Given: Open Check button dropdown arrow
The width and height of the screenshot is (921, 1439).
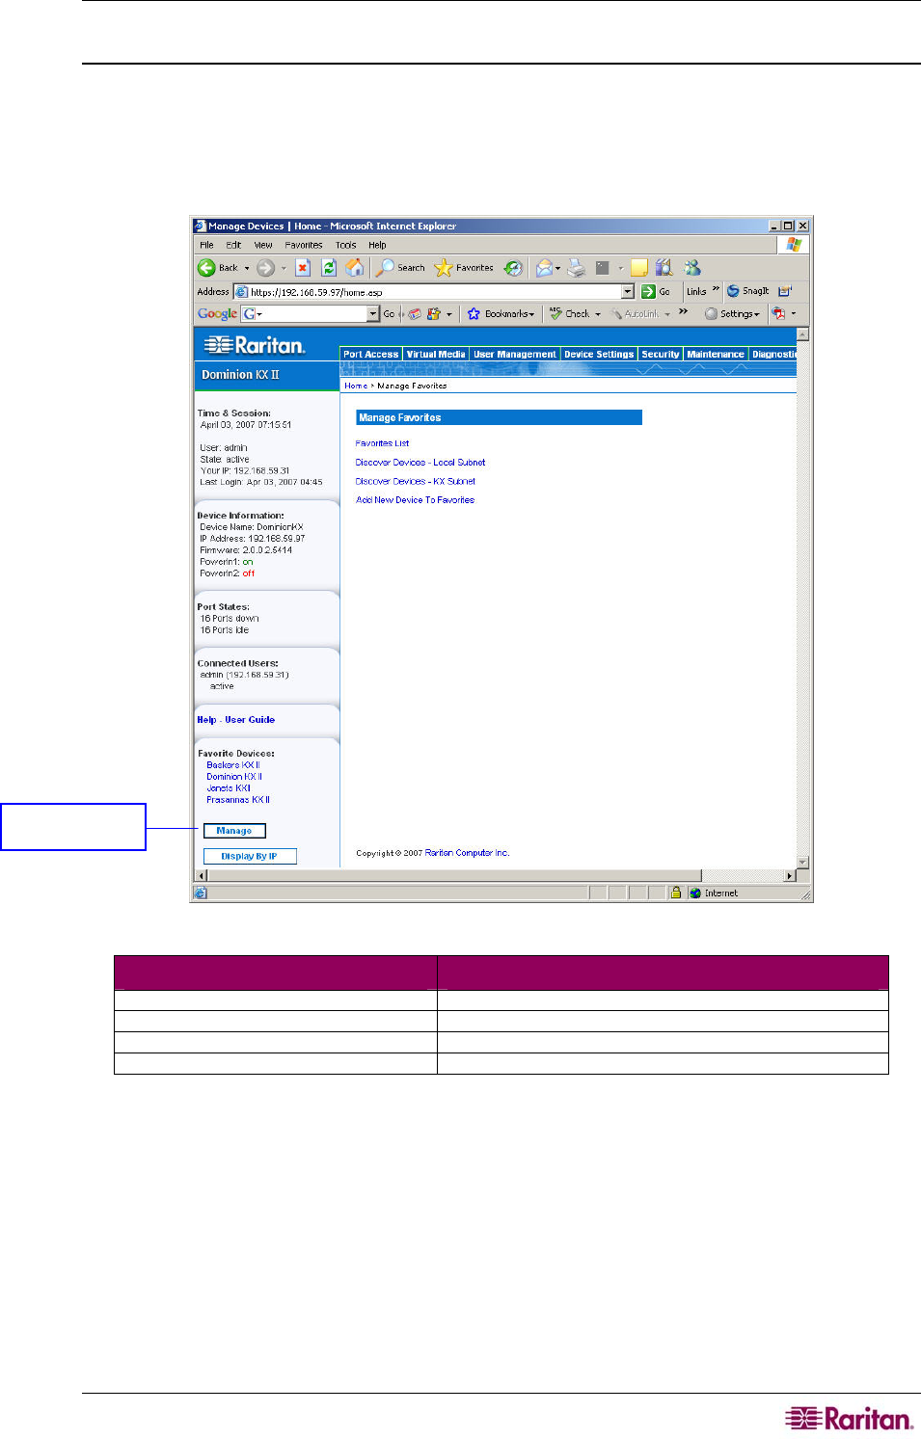Looking at the screenshot, I should coord(598,315).
